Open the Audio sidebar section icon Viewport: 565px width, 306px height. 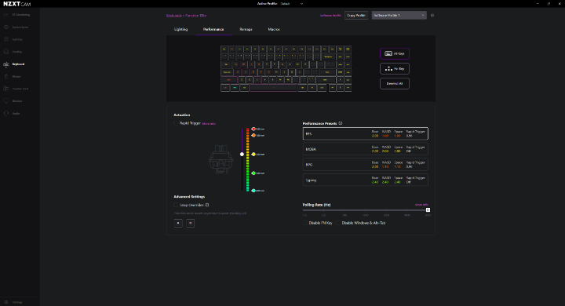tap(6, 113)
